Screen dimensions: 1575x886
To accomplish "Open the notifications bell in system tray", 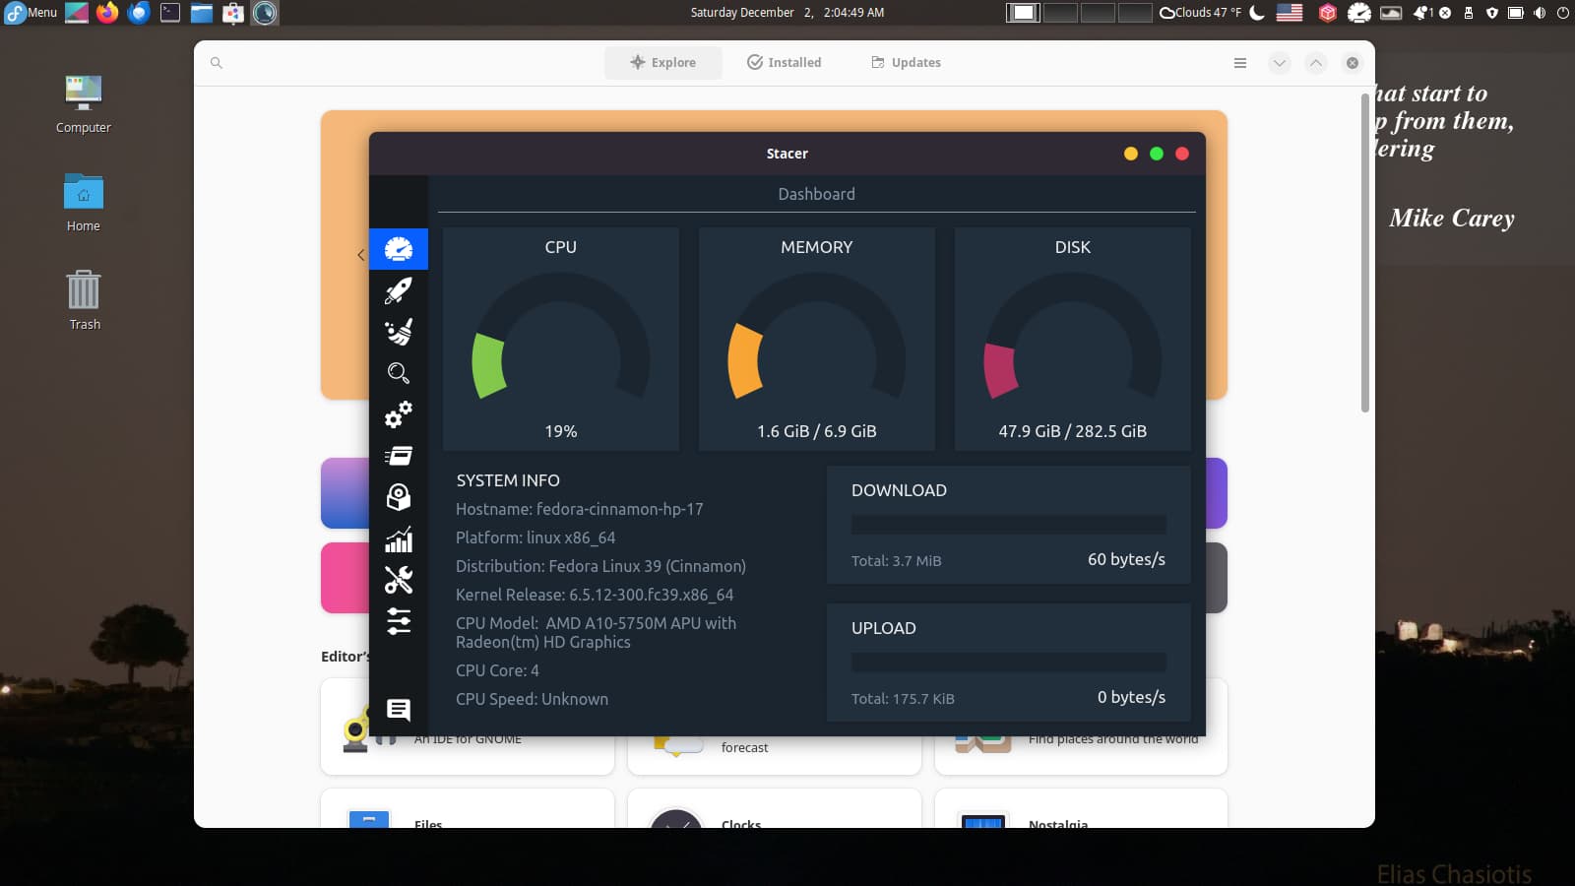I will tap(1422, 13).
